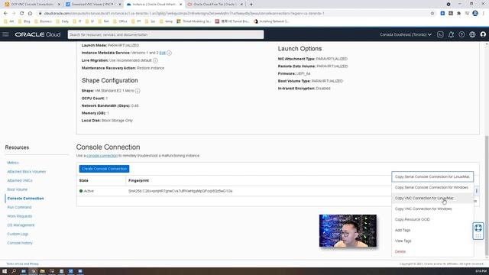The height and width of the screenshot is (275, 489).
Task: Open the Windows Start menu
Action: [x=5, y=271]
